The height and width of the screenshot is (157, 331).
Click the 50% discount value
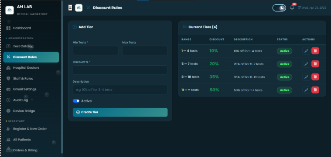coord(214,90)
